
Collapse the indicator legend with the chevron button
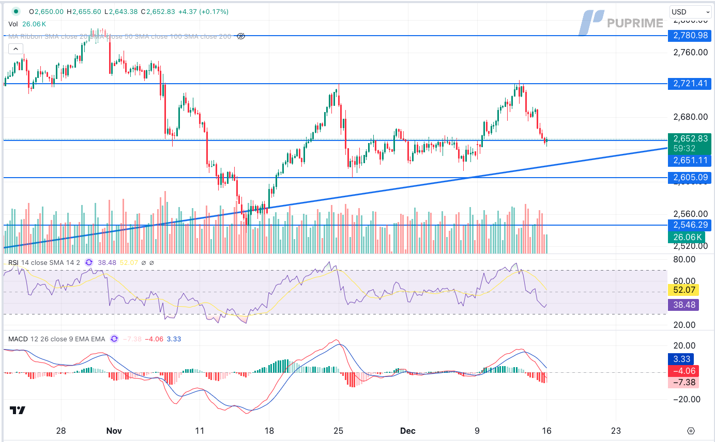point(16,49)
